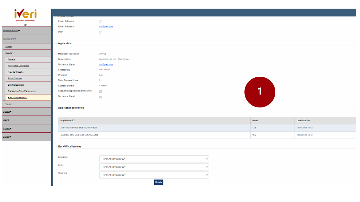Click the iVeri payment technology logo
This screenshot has width=360, height=202.
25,15
